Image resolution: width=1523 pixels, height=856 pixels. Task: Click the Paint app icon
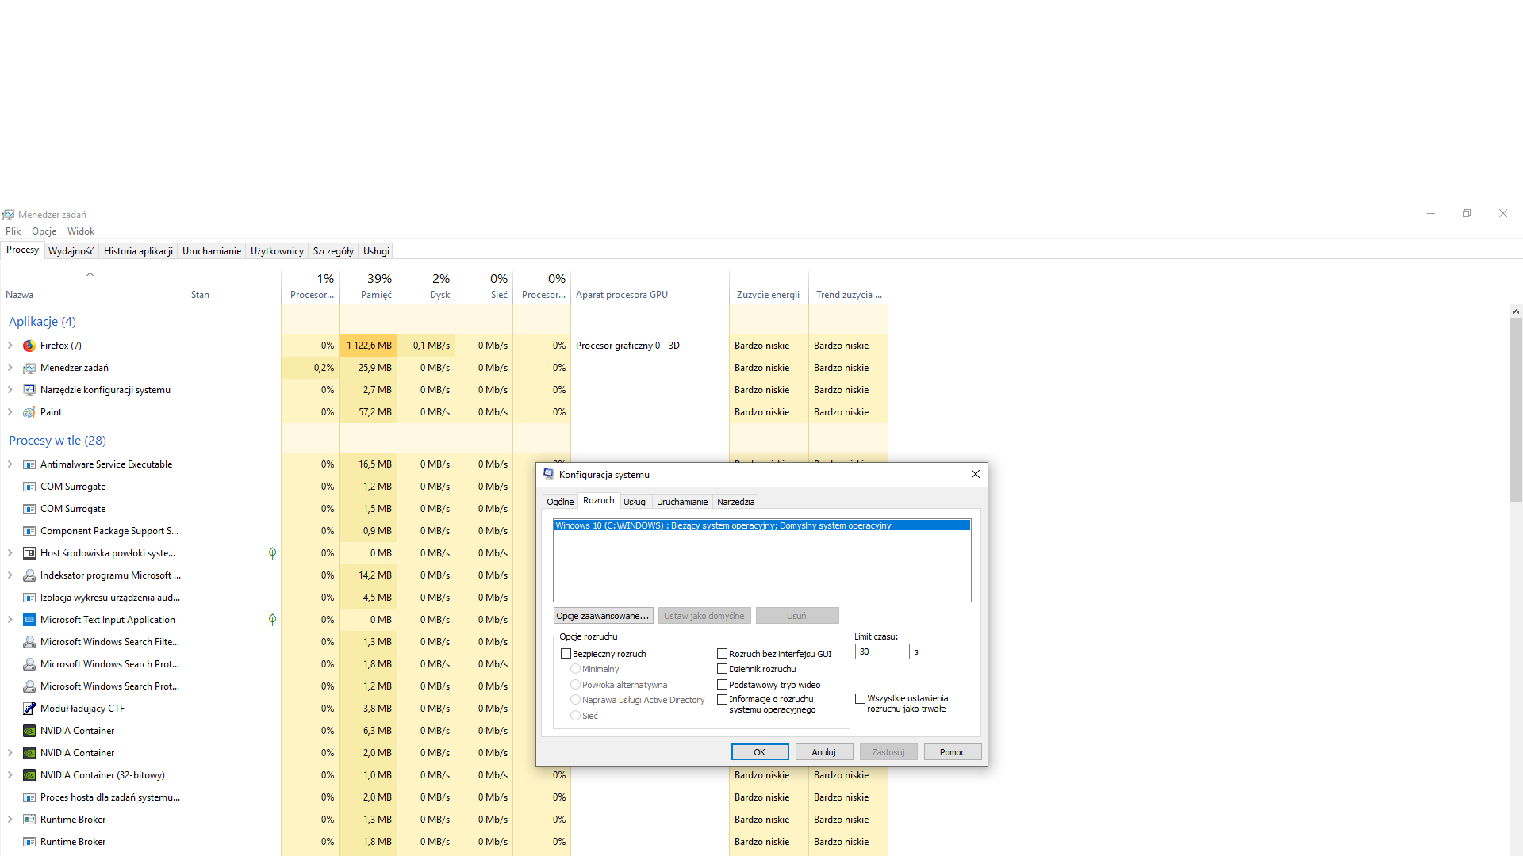29,412
